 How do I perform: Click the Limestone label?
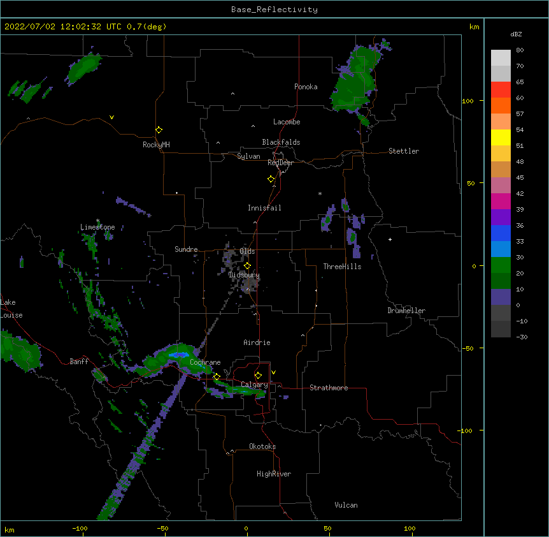(97, 227)
